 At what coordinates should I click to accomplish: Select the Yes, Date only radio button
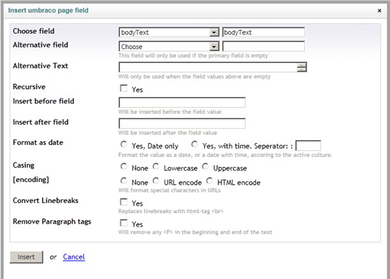tap(123, 144)
